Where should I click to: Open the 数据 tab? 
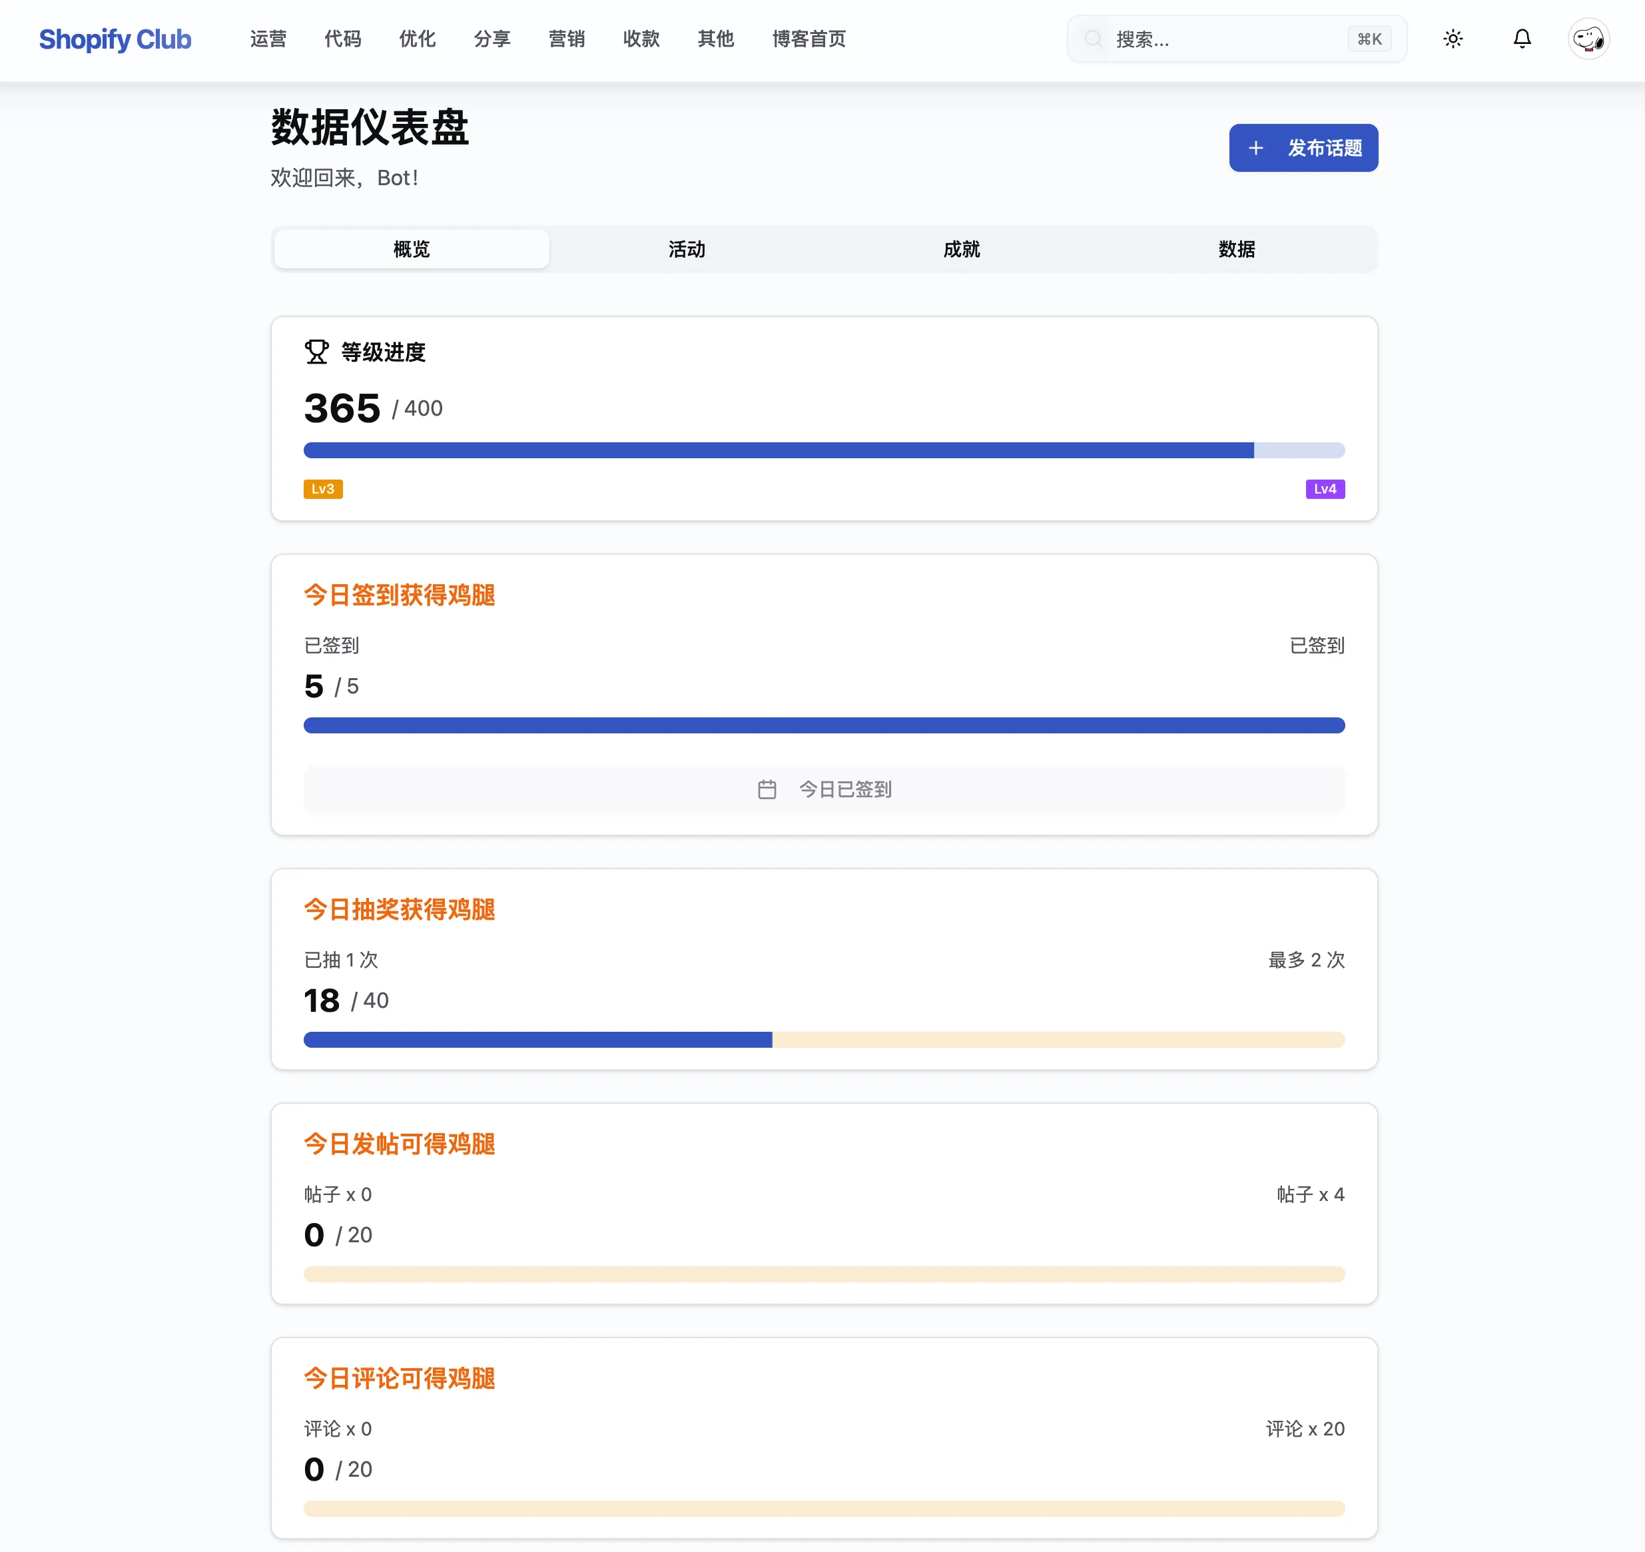1236,248
